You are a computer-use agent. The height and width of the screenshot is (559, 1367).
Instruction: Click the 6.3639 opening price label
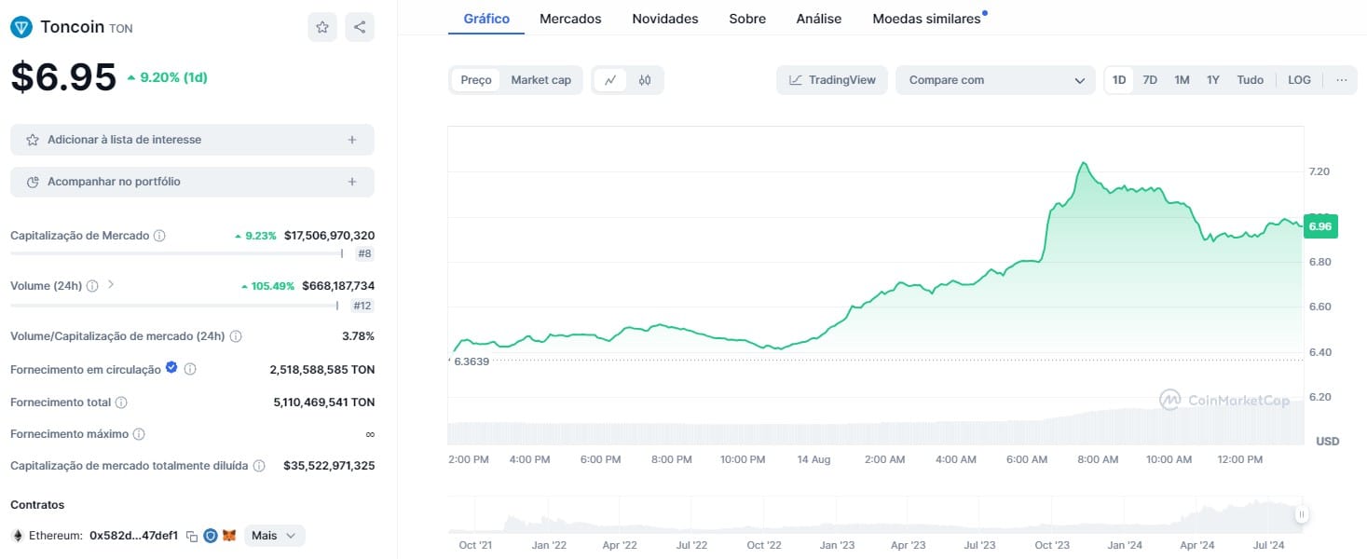coord(472,361)
